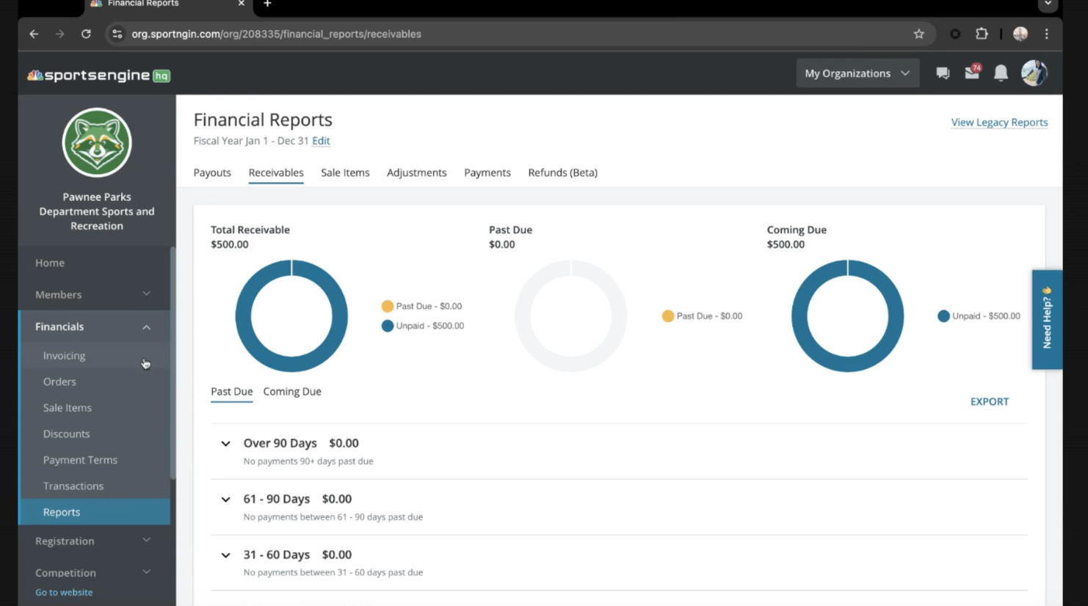This screenshot has height=606, width=1088.
Task: Open Invoicing in the sidebar
Action: coord(64,356)
